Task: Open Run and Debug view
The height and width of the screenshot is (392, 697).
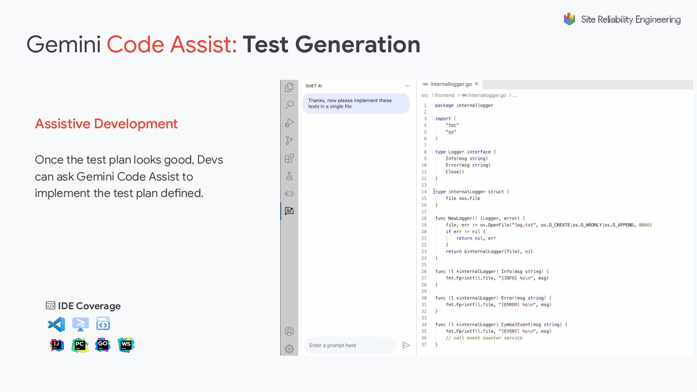Action: [x=289, y=123]
